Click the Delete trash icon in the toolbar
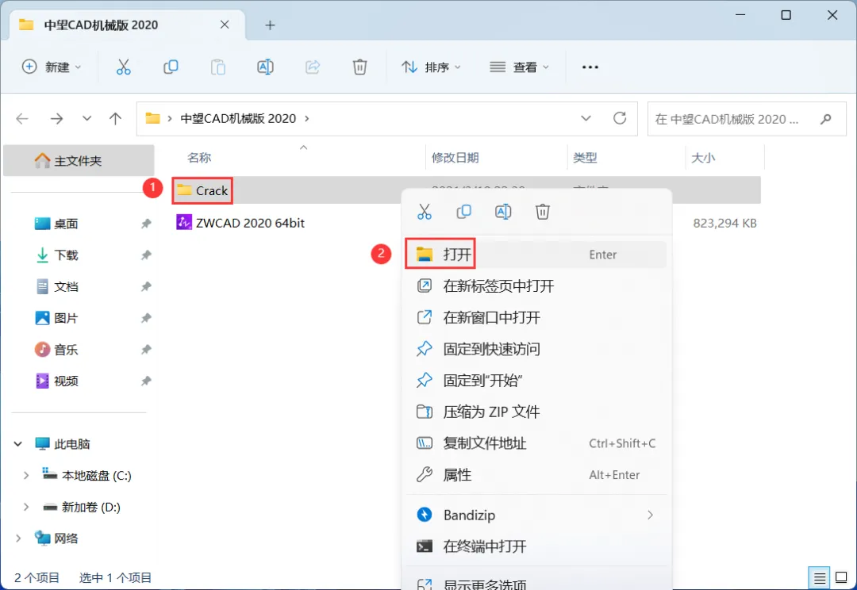 (359, 67)
